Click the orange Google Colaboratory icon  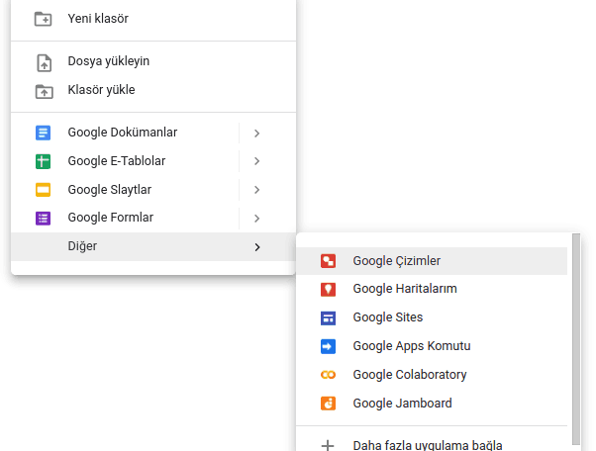[x=328, y=375]
